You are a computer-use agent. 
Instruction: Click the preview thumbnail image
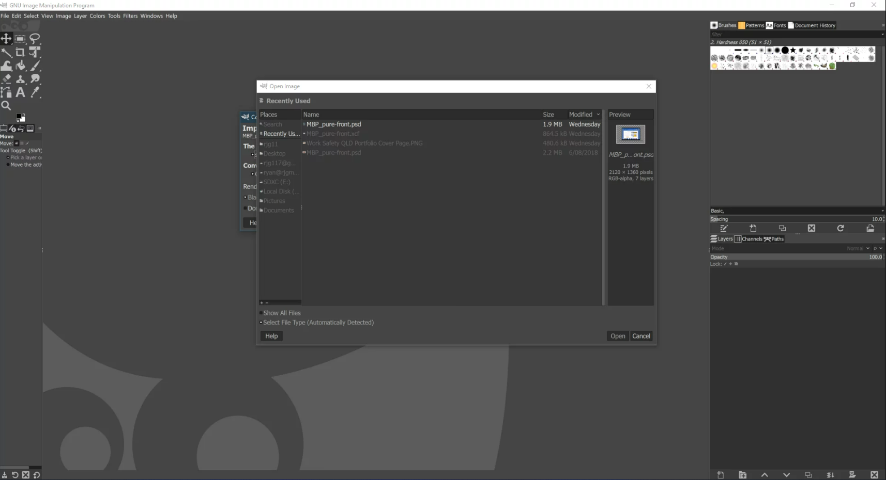(x=630, y=135)
